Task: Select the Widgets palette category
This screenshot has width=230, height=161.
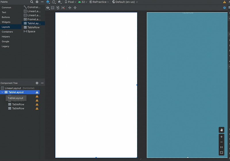Action: click(x=6, y=22)
